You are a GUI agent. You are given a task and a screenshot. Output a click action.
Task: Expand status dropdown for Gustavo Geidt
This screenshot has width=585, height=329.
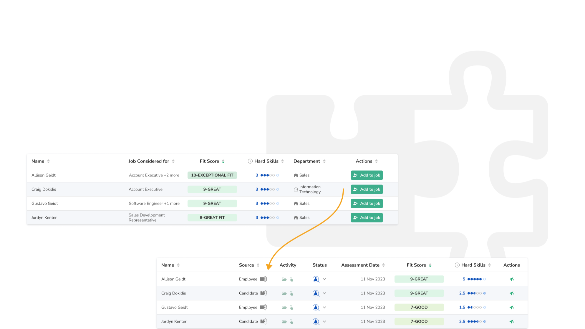(x=324, y=308)
